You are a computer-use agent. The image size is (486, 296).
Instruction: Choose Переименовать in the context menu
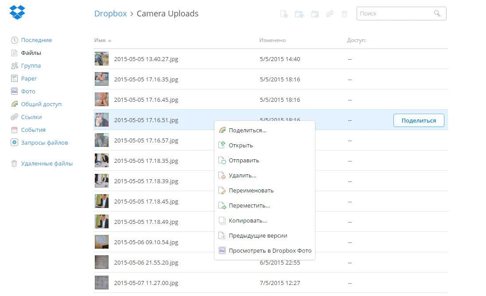(251, 191)
